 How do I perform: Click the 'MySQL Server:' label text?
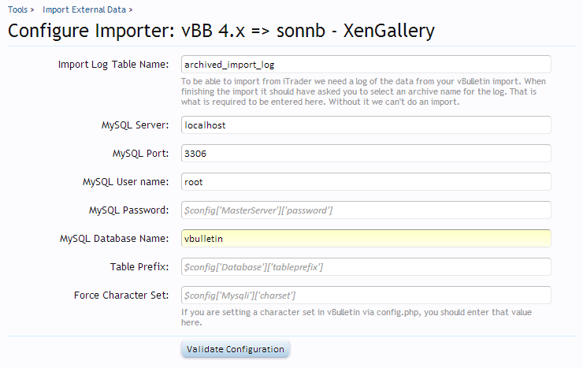[x=131, y=125]
